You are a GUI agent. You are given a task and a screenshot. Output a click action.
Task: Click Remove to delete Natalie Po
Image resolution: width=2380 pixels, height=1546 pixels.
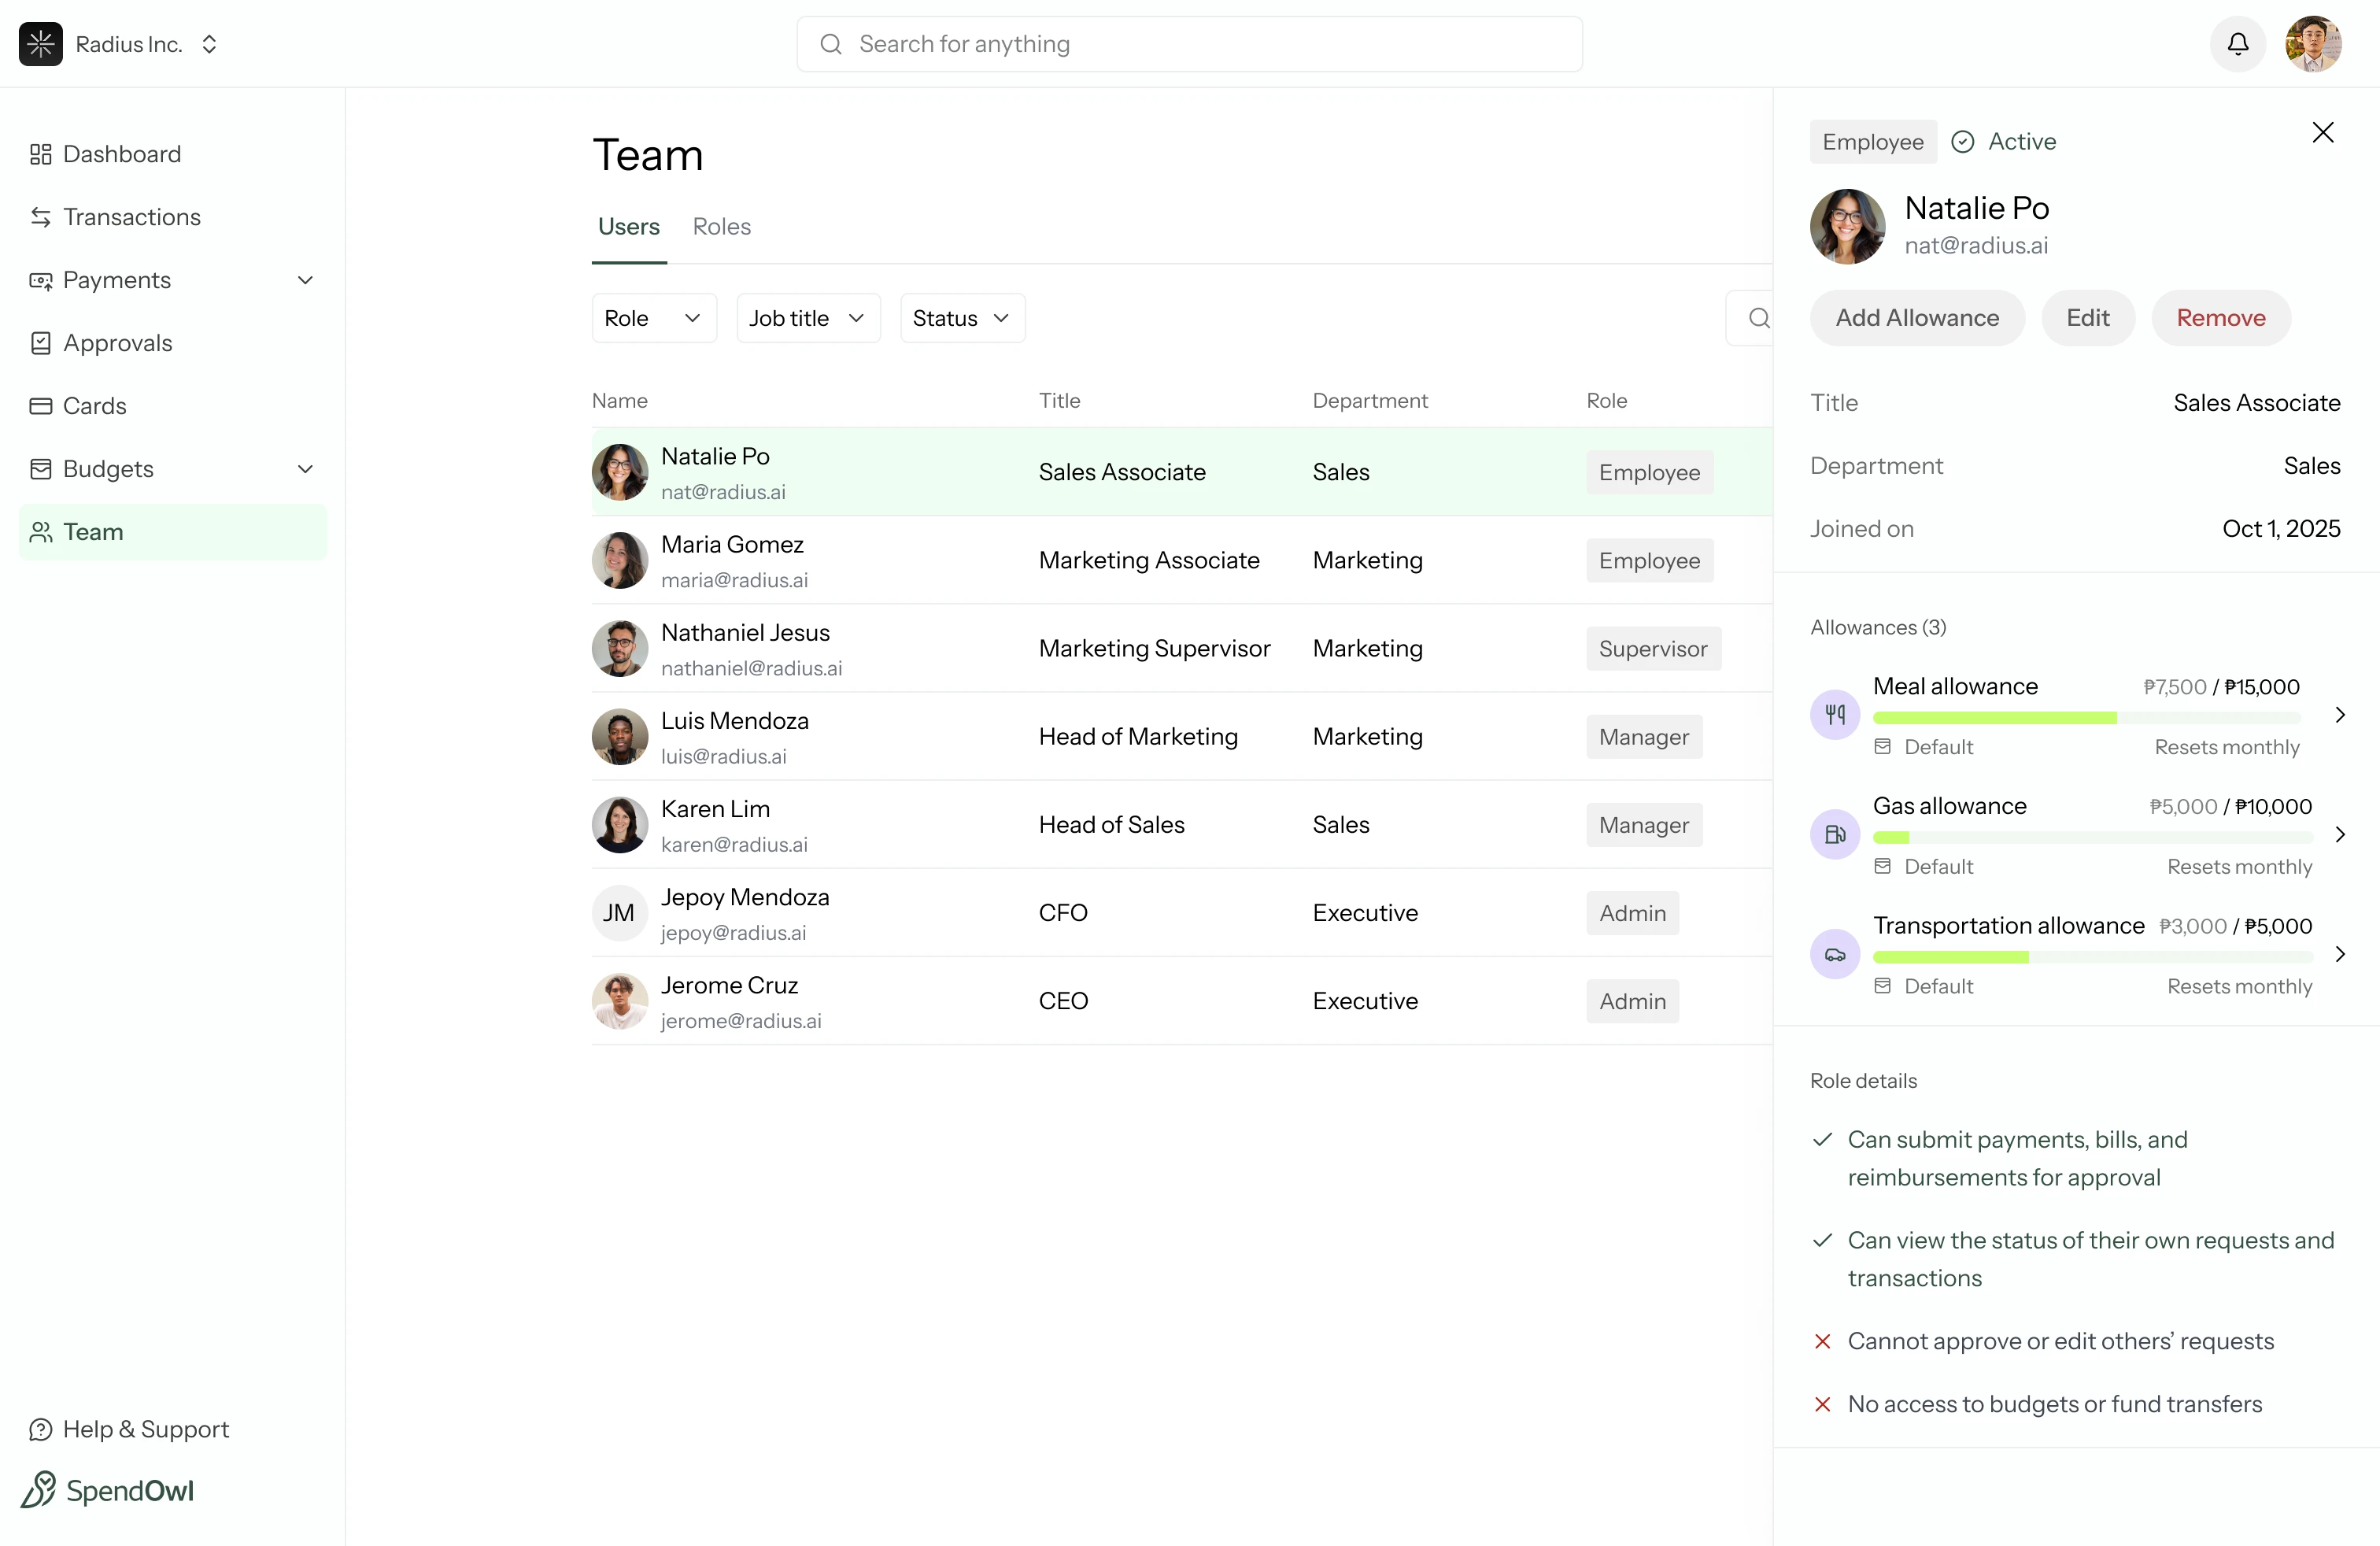(2221, 318)
